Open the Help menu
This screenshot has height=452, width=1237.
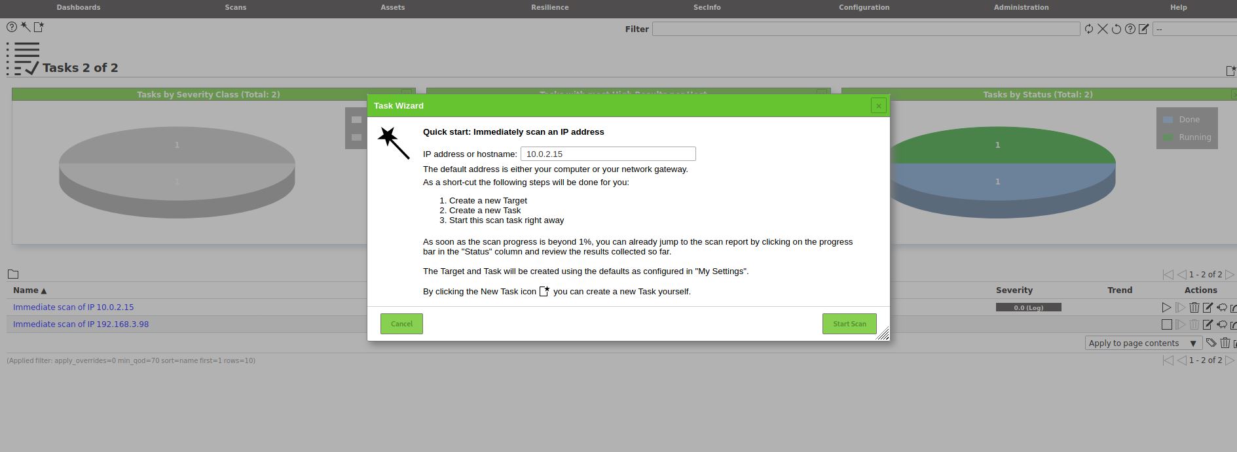tap(1179, 7)
